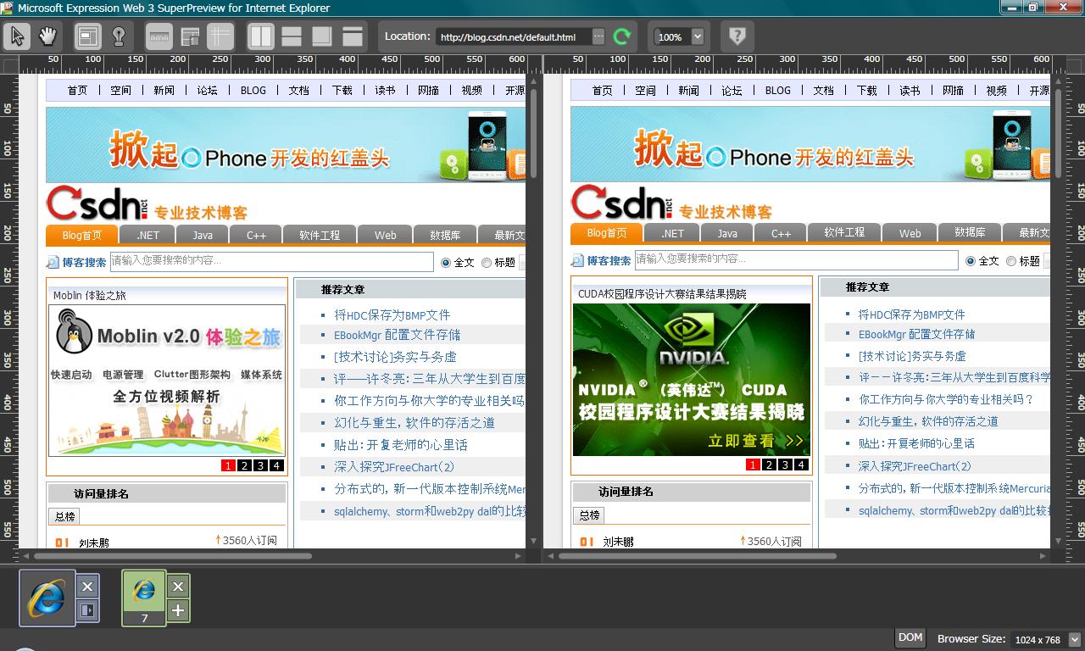
Task: Toggle guides visibility
Action: (220, 36)
